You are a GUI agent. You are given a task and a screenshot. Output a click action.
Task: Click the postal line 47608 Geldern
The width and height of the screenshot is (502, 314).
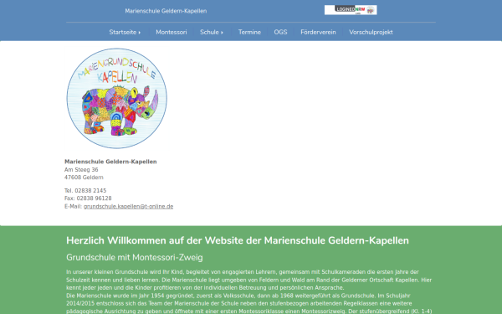(84, 178)
